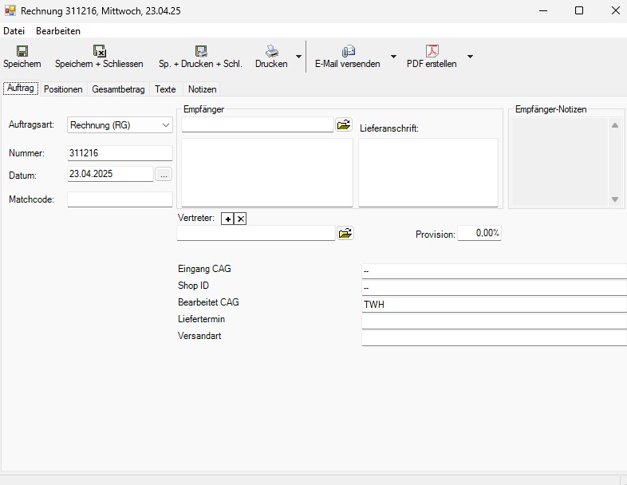The height and width of the screenshot is (485, 627).
Task: Open the Bearbeiten menu
Action: pos(58,30)
